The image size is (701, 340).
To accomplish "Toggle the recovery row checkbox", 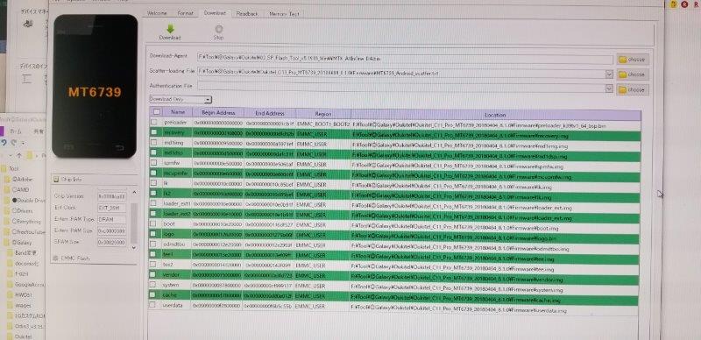I will 154,132.
